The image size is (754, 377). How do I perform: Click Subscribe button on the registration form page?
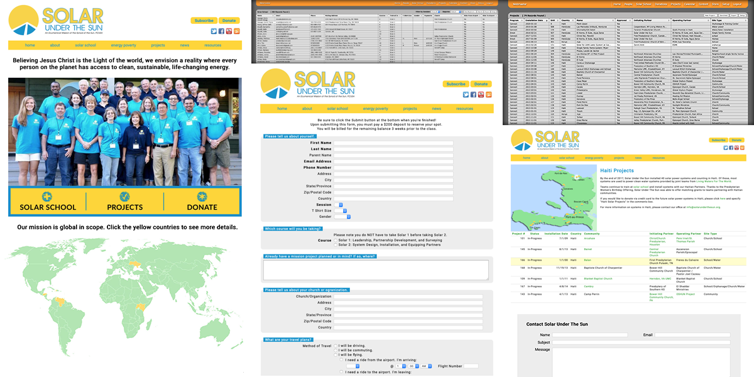coord(456,84)
